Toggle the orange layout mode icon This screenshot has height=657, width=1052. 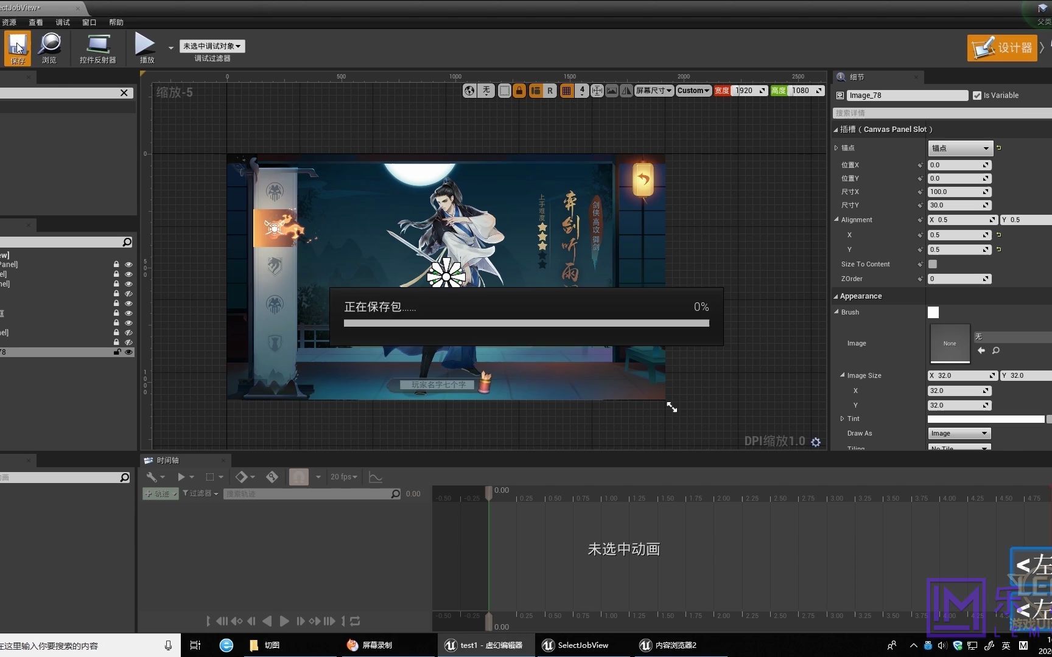(536, 91)
